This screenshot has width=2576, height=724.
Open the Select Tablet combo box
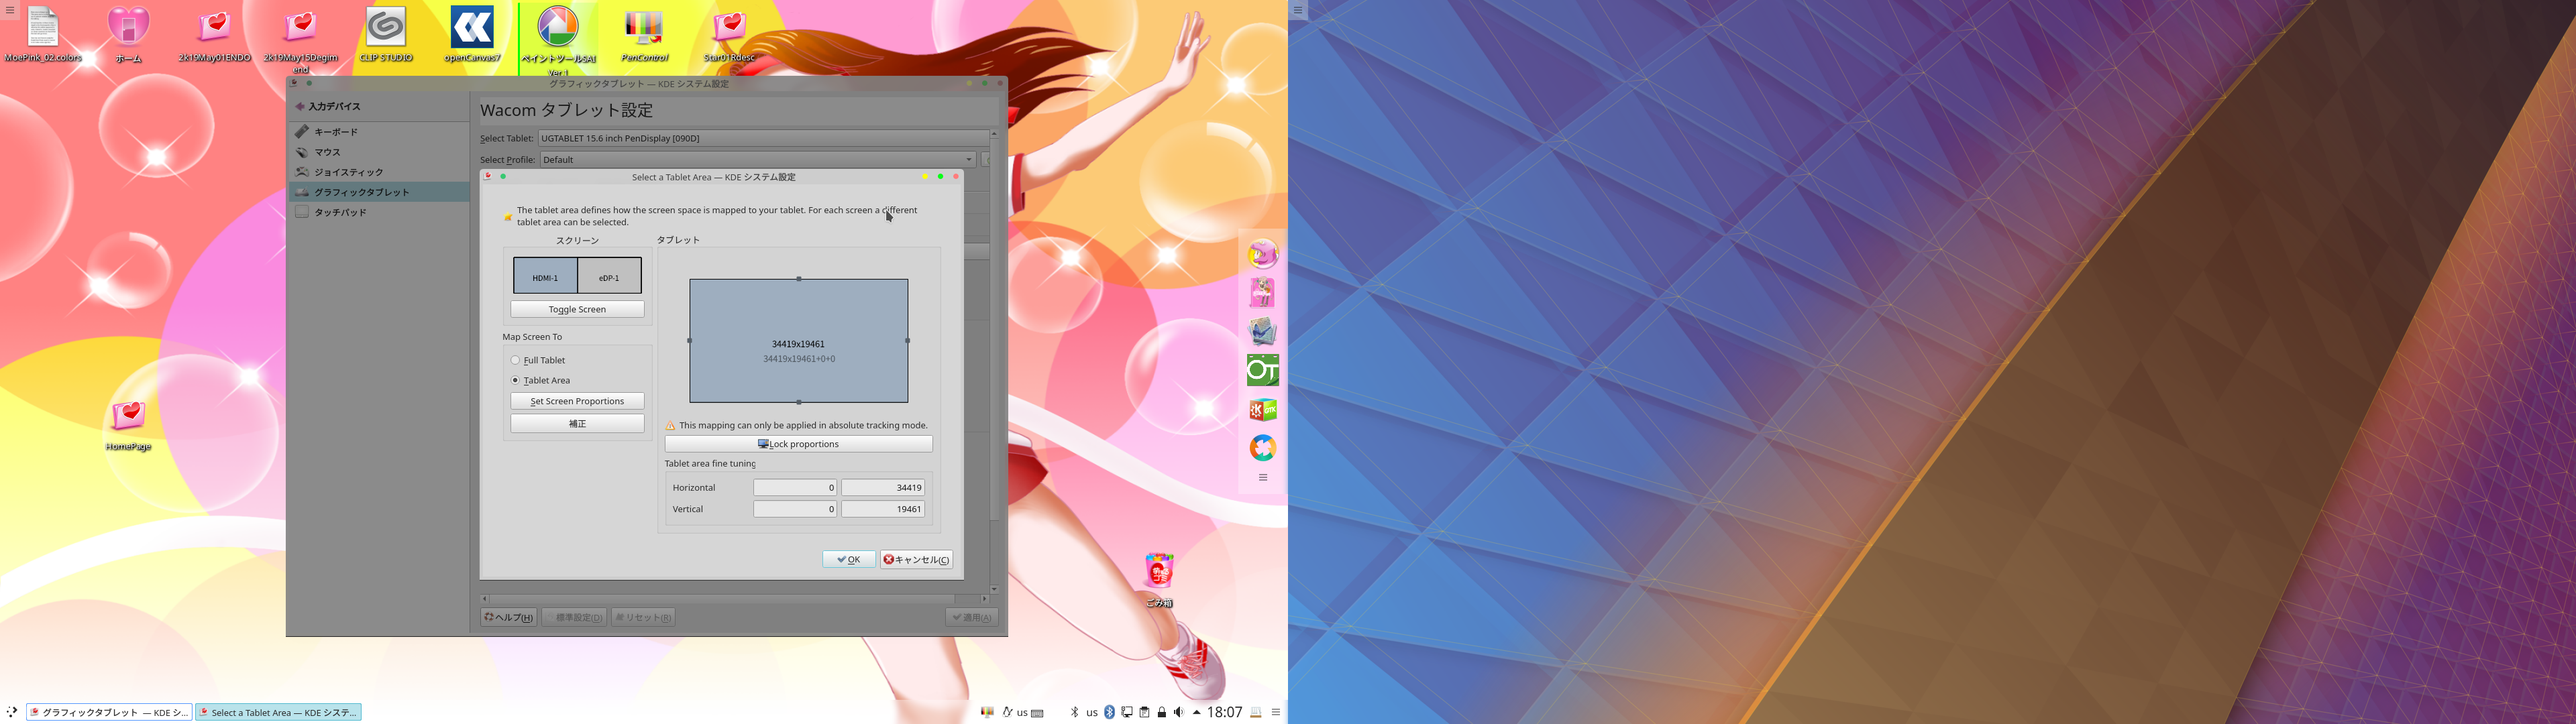763,138
